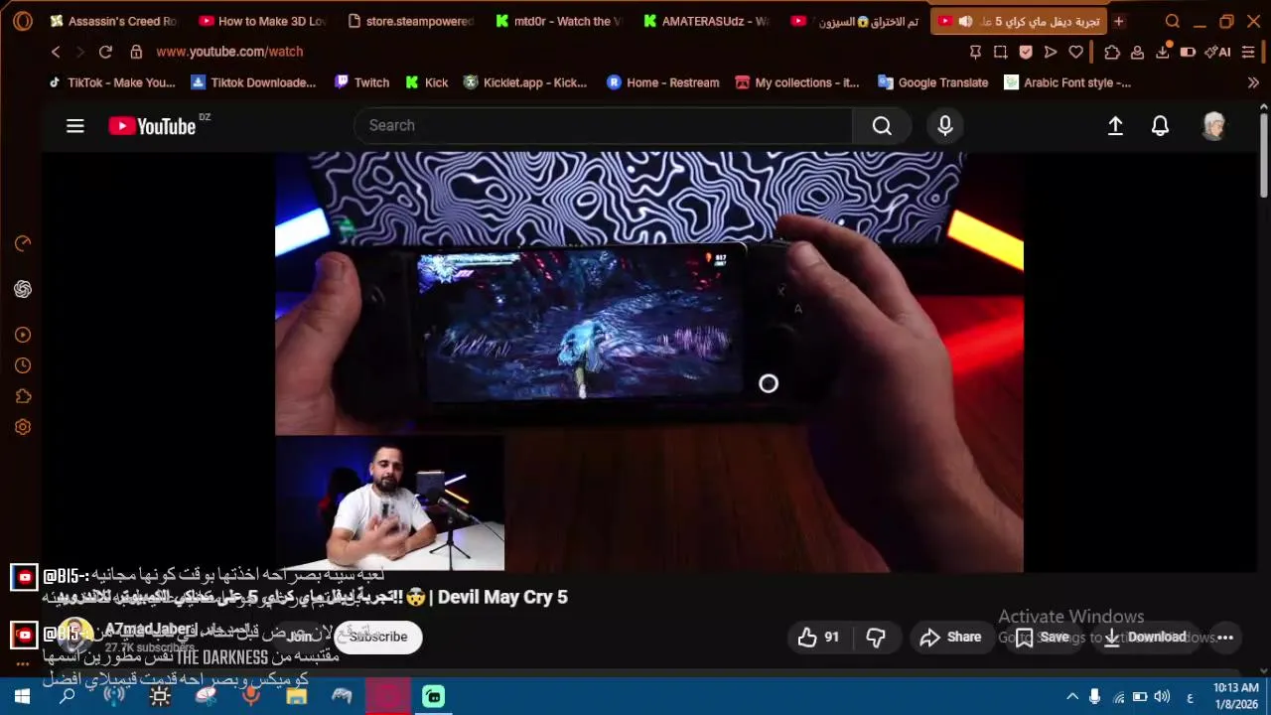Open more actions three-dot menu
Image resolution: width=1271 pixels, height=715 pixels.
click(1225, 638)
